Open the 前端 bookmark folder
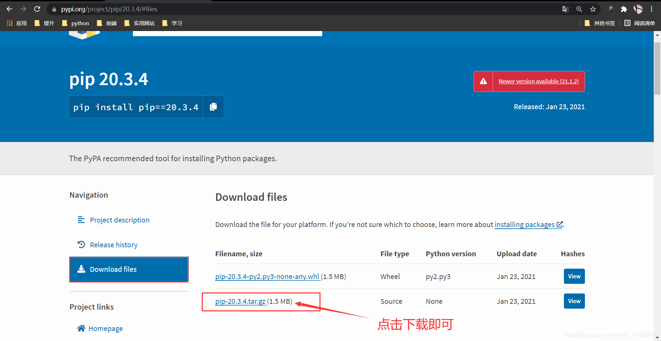Image resolution: width=661 pixels, height=341 pixels. point(107,23)
